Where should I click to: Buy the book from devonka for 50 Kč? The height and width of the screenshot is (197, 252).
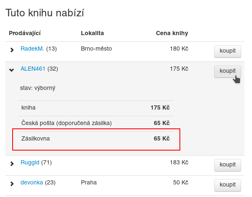tap(228, 185)
